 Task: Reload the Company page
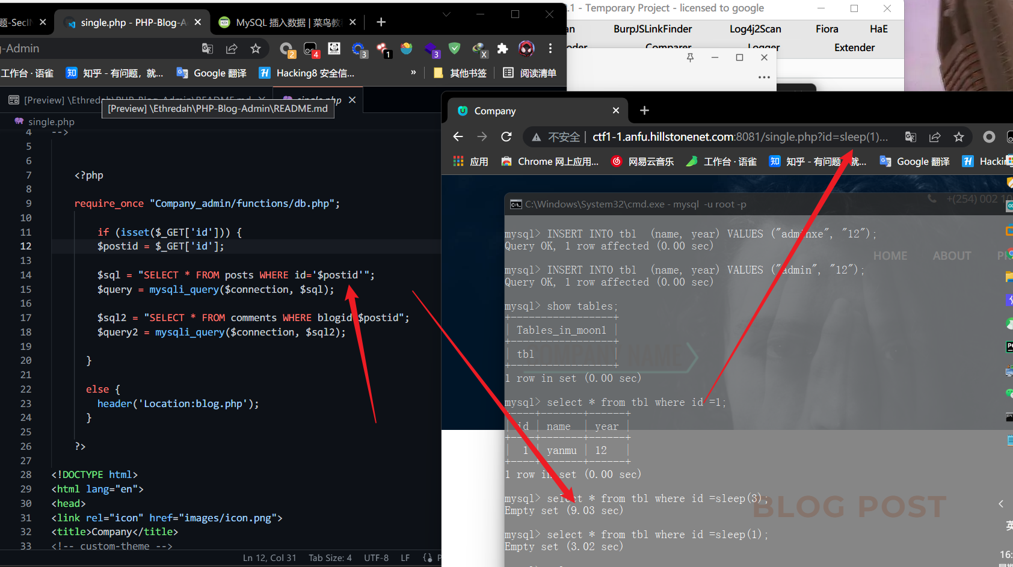point(506,137)
